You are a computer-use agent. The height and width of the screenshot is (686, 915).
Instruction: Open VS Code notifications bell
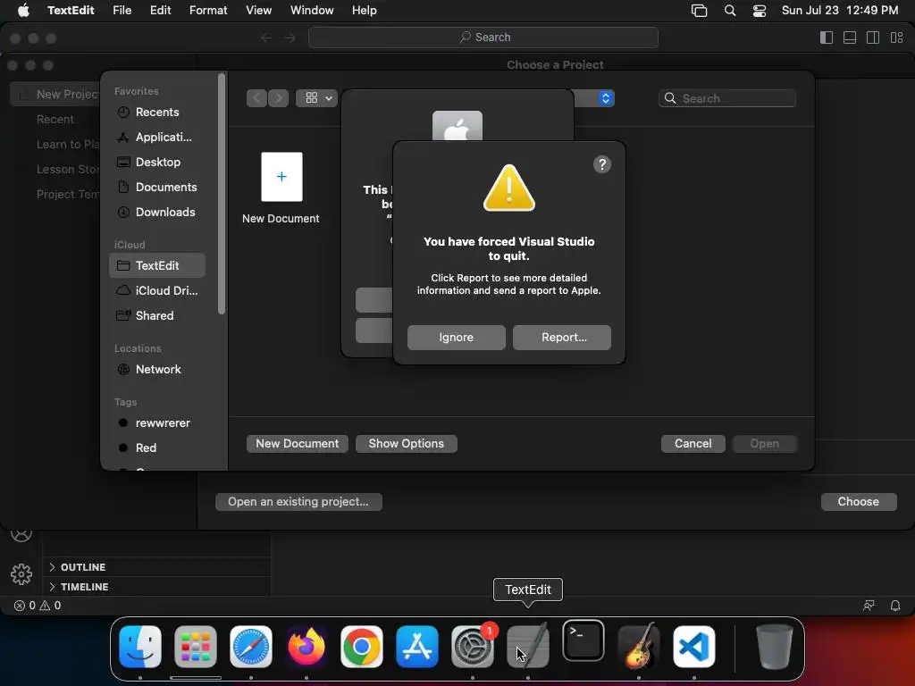pos(895,606)
